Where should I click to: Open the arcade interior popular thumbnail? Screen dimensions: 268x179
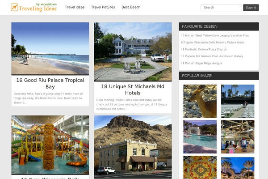[x=238, y=136]
